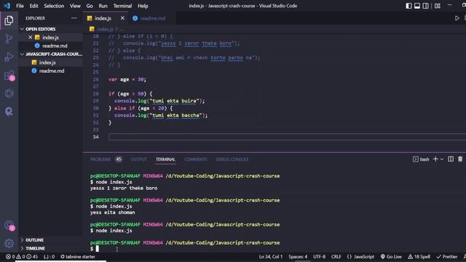The image size is (466, 262).
Task: Open the View menu
Action: pos(75,6)
